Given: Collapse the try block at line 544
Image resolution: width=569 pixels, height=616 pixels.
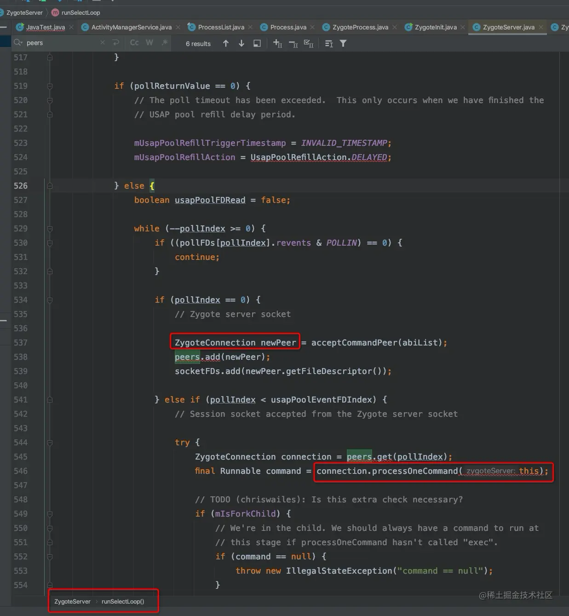Looking at the screenshot, I should (50, 443).
